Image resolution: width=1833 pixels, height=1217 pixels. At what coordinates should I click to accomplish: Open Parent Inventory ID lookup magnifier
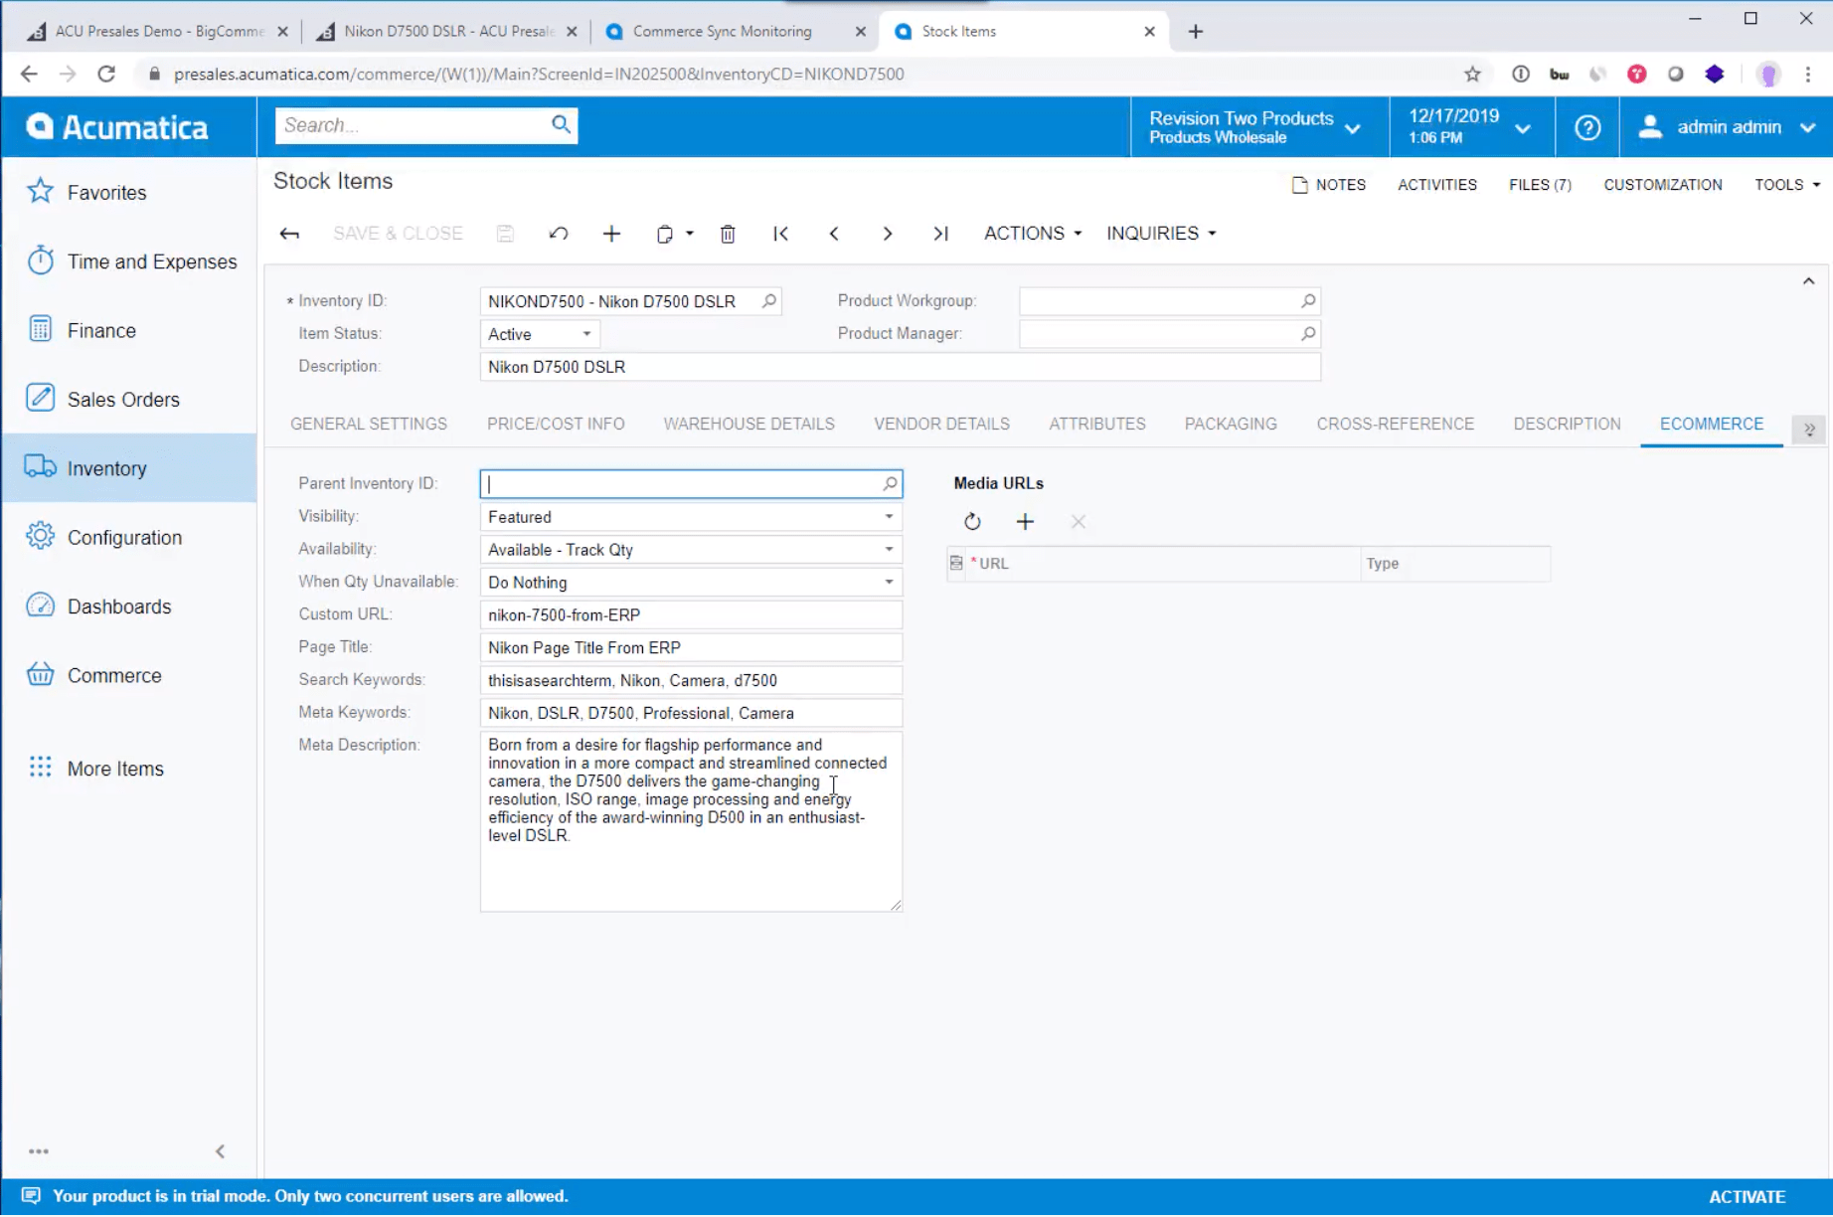coord(891,484)
